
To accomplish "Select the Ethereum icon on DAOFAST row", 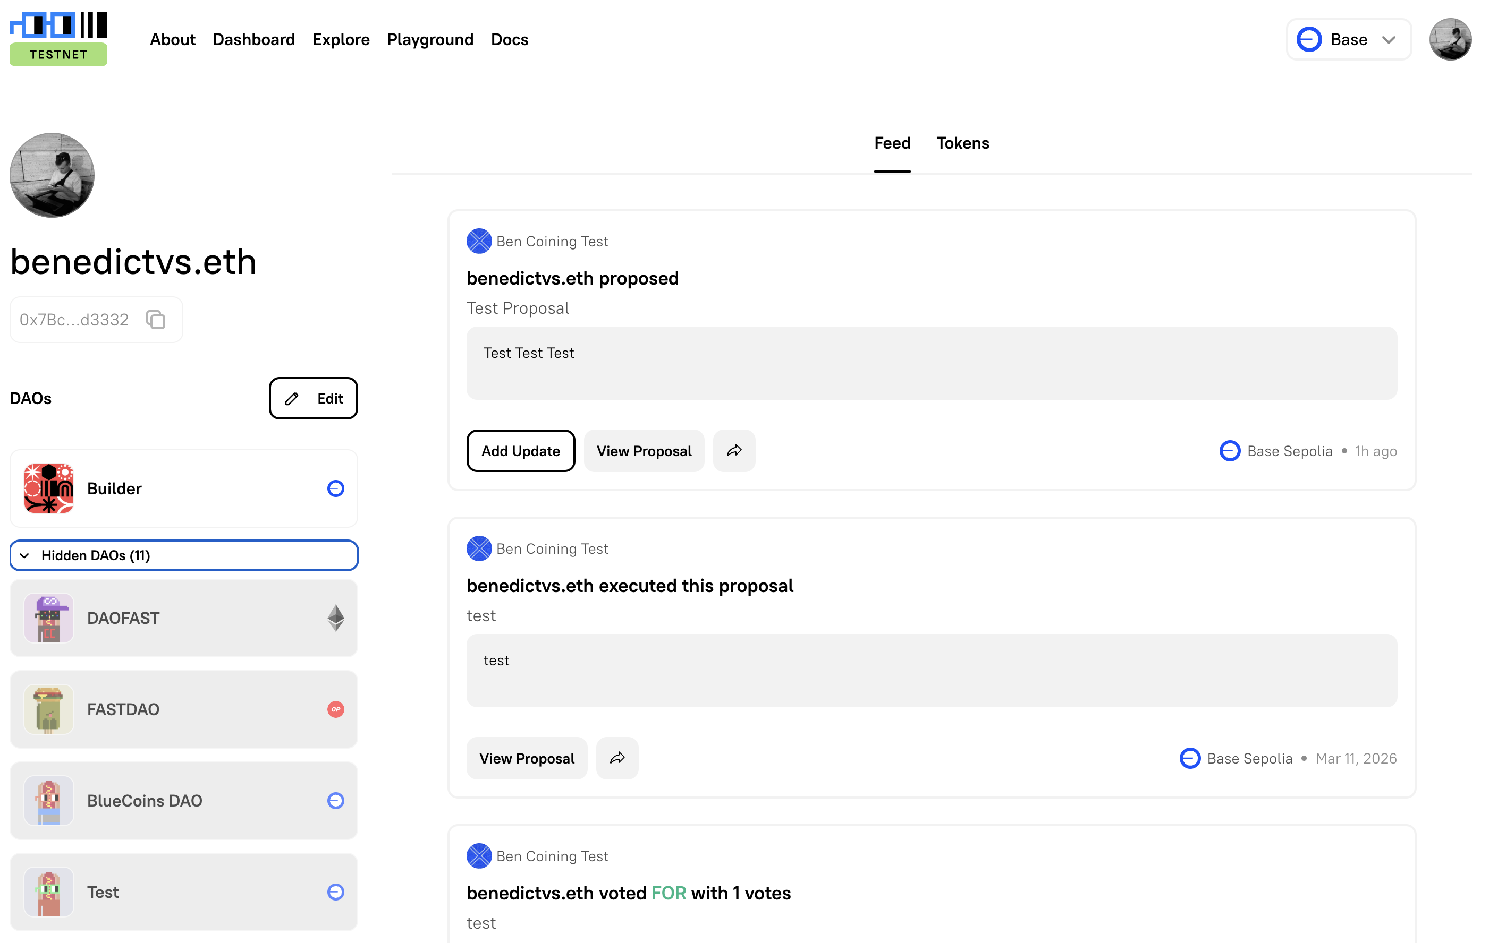I will click(335, 618).
